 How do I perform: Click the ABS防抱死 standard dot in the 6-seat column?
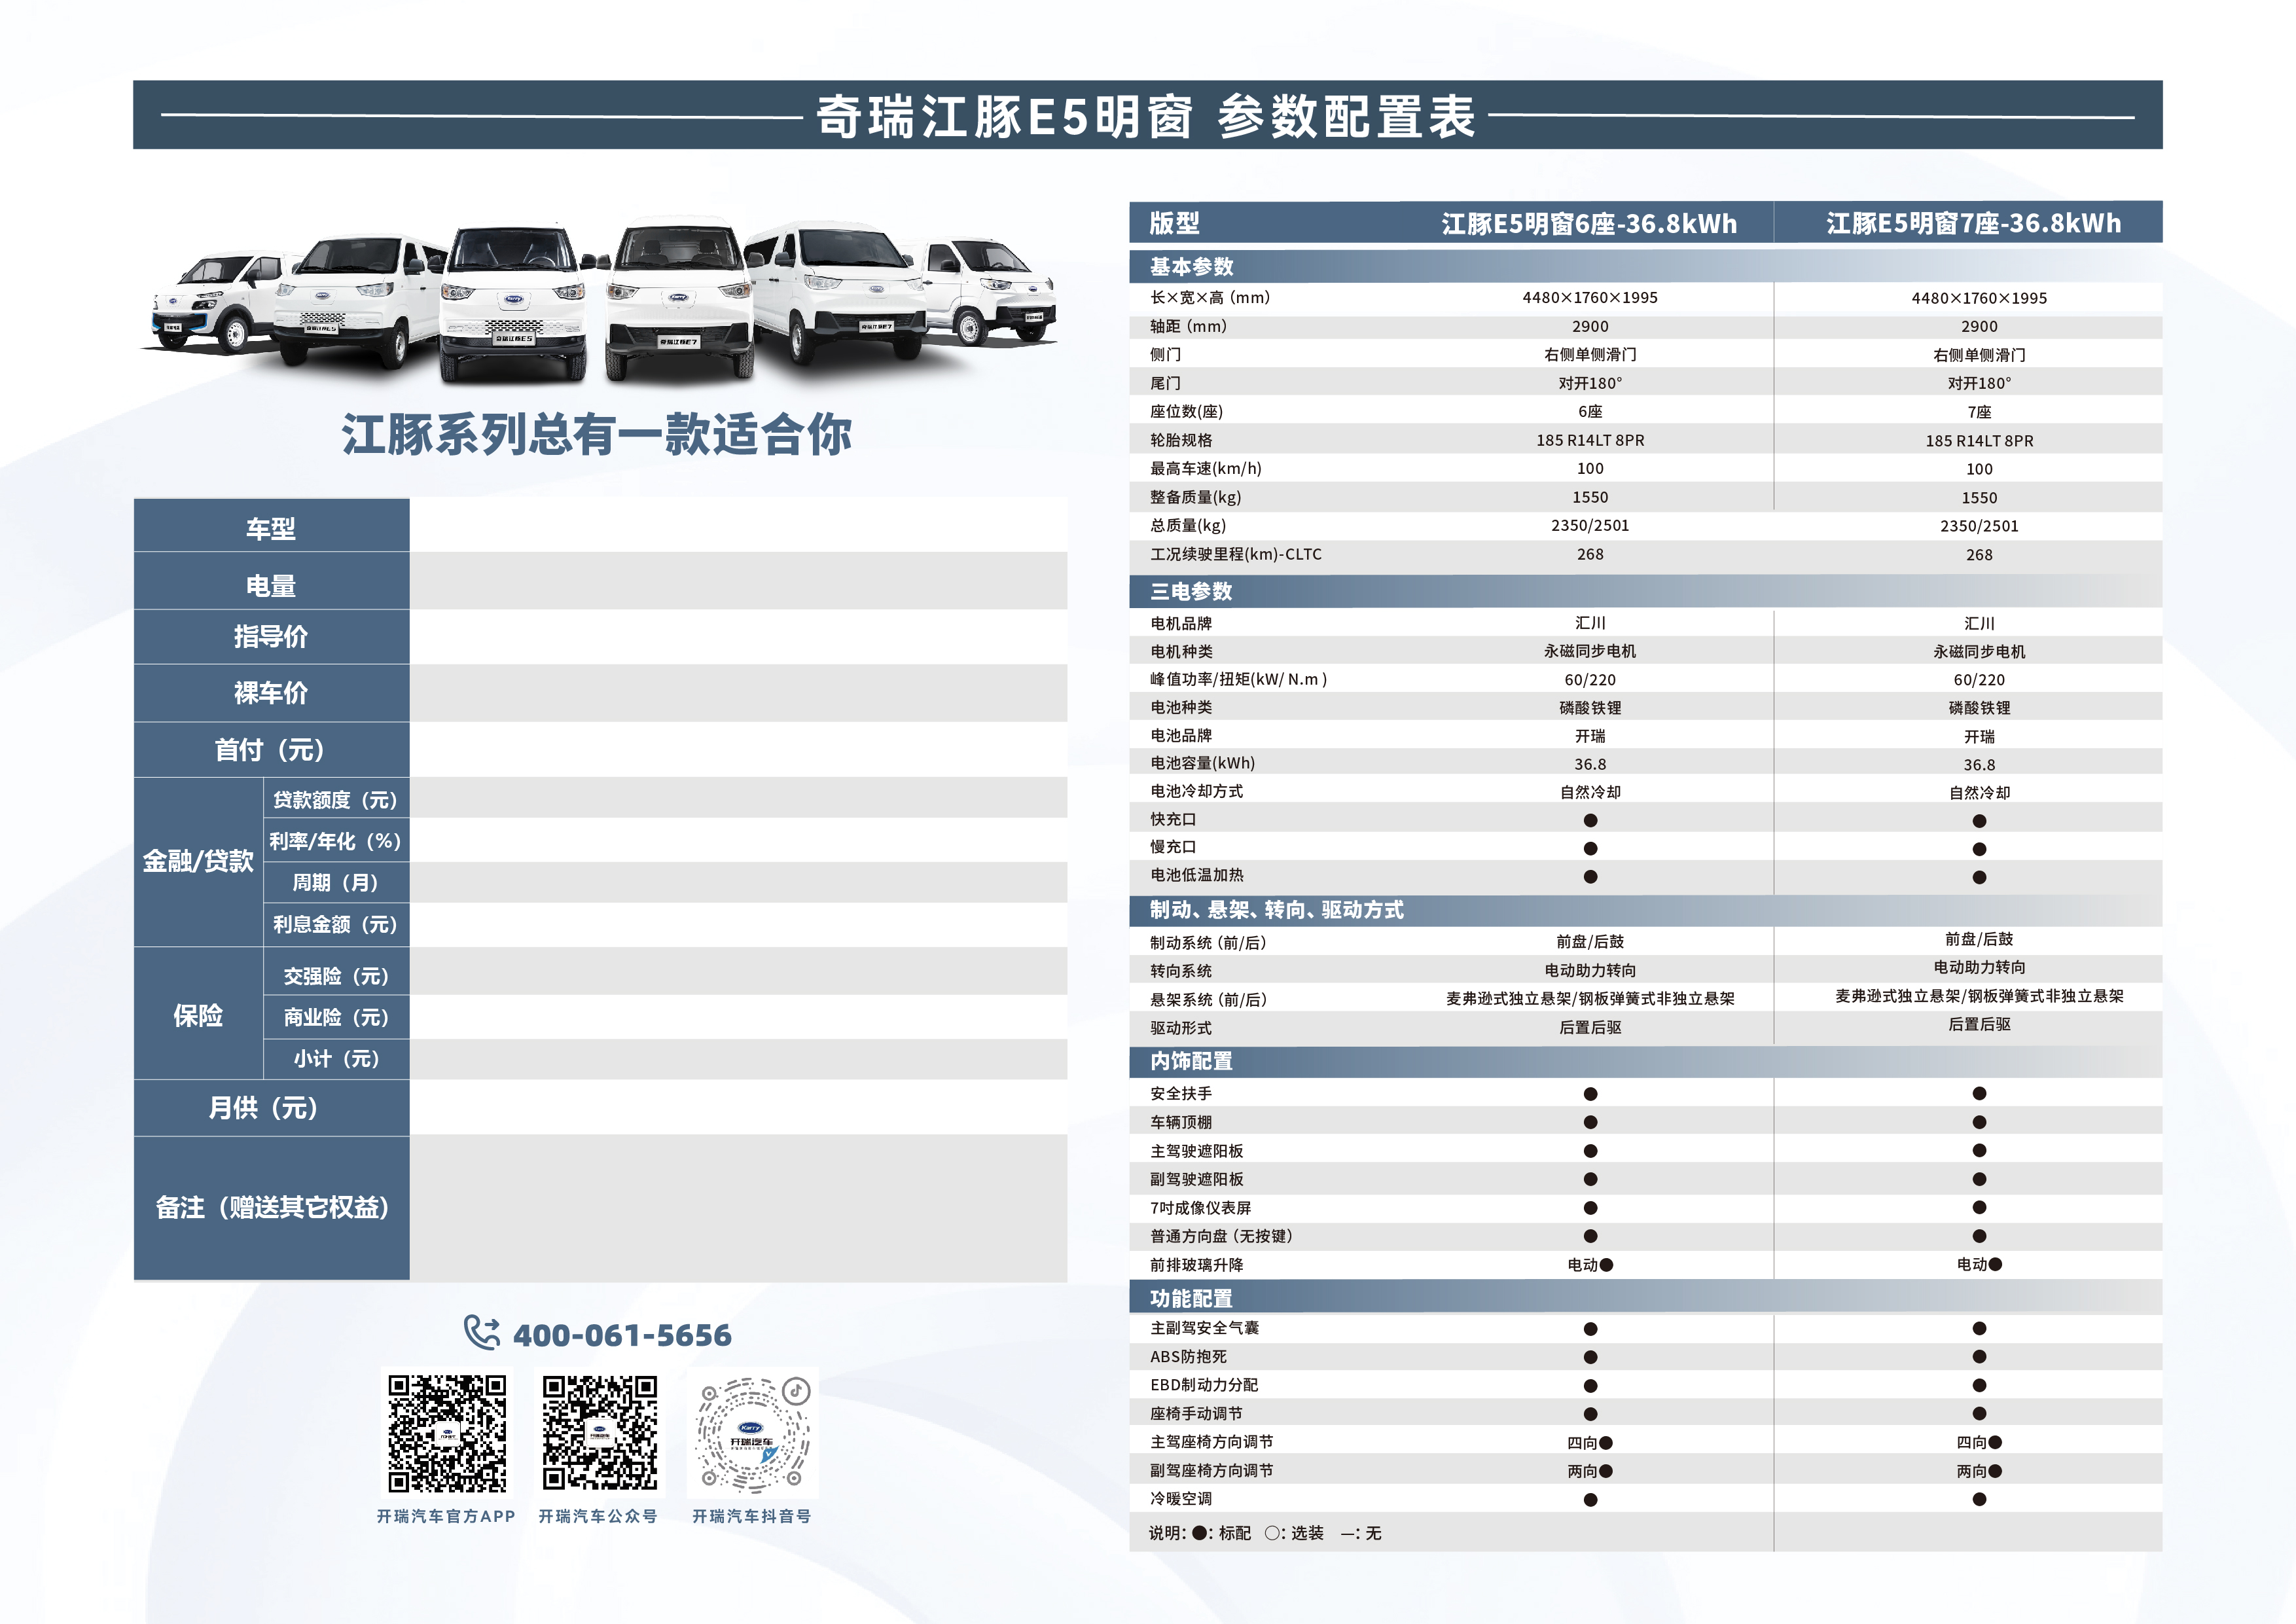[1590, 1357]
